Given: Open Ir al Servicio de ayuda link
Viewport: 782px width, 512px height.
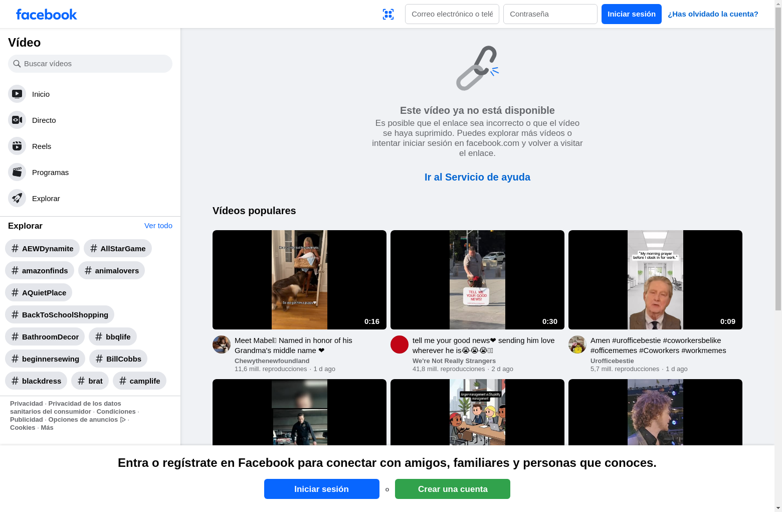Looking at the screenshot, I should [x=477, y=177].
